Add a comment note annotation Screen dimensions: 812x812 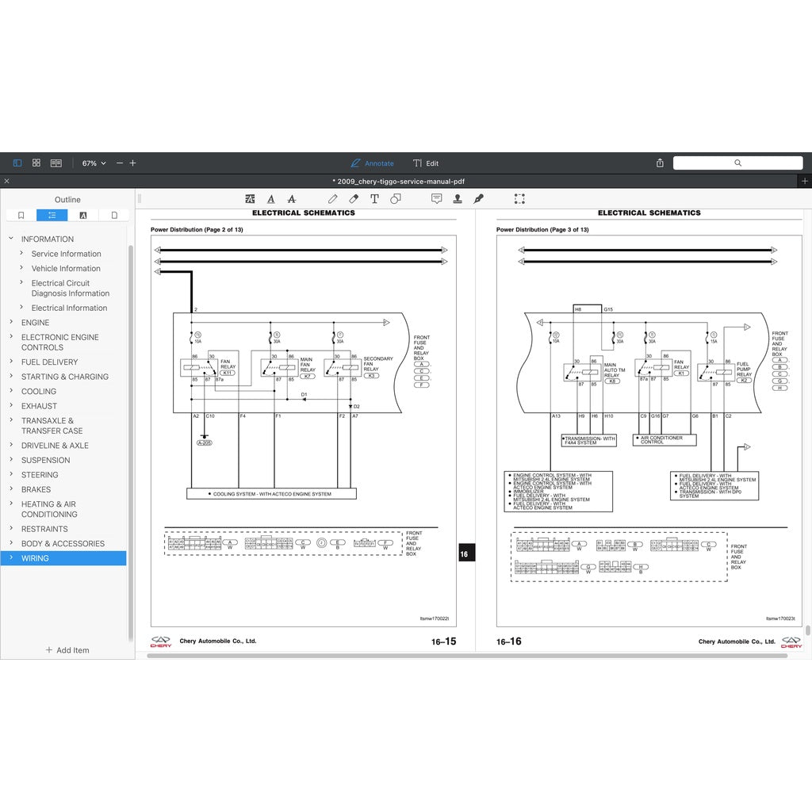[x=436, y=199]
